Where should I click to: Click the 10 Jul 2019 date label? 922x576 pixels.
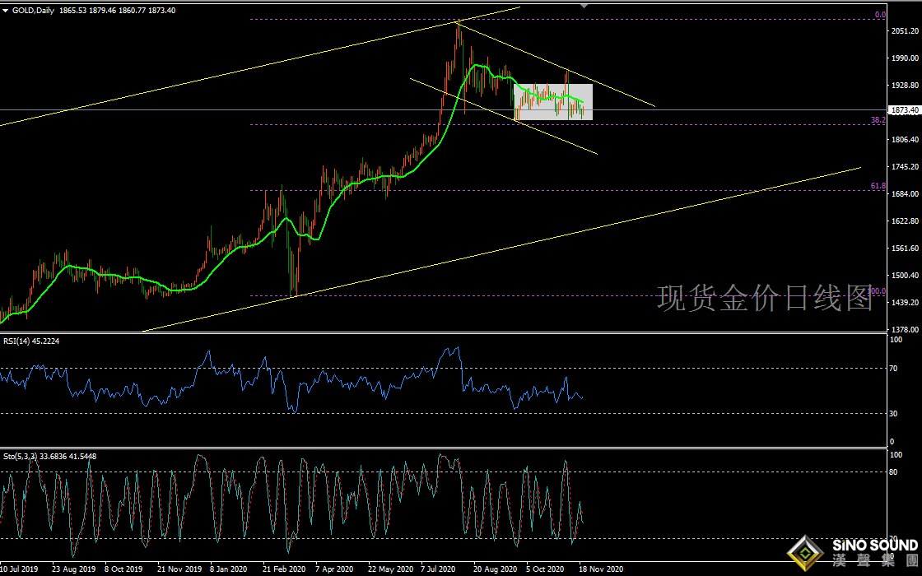click(x=19, y=569)
